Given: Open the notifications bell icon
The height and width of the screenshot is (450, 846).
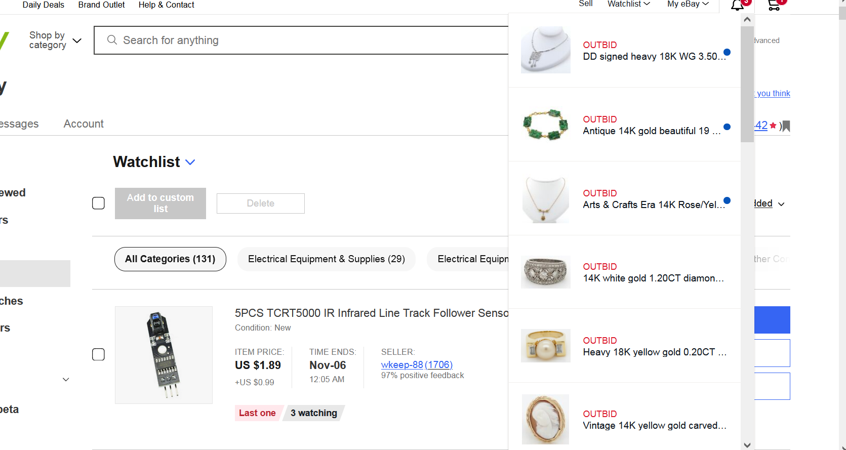Looking at the screenshot, I should tap(737, 6).
